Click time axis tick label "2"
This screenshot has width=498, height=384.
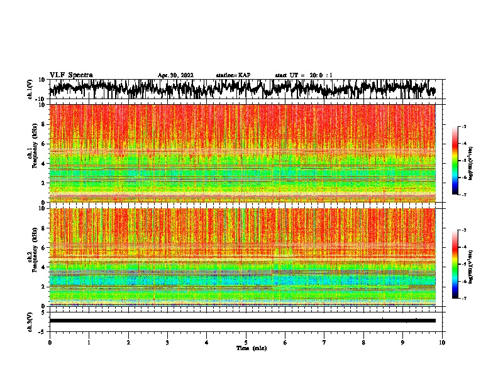[128, 343]
